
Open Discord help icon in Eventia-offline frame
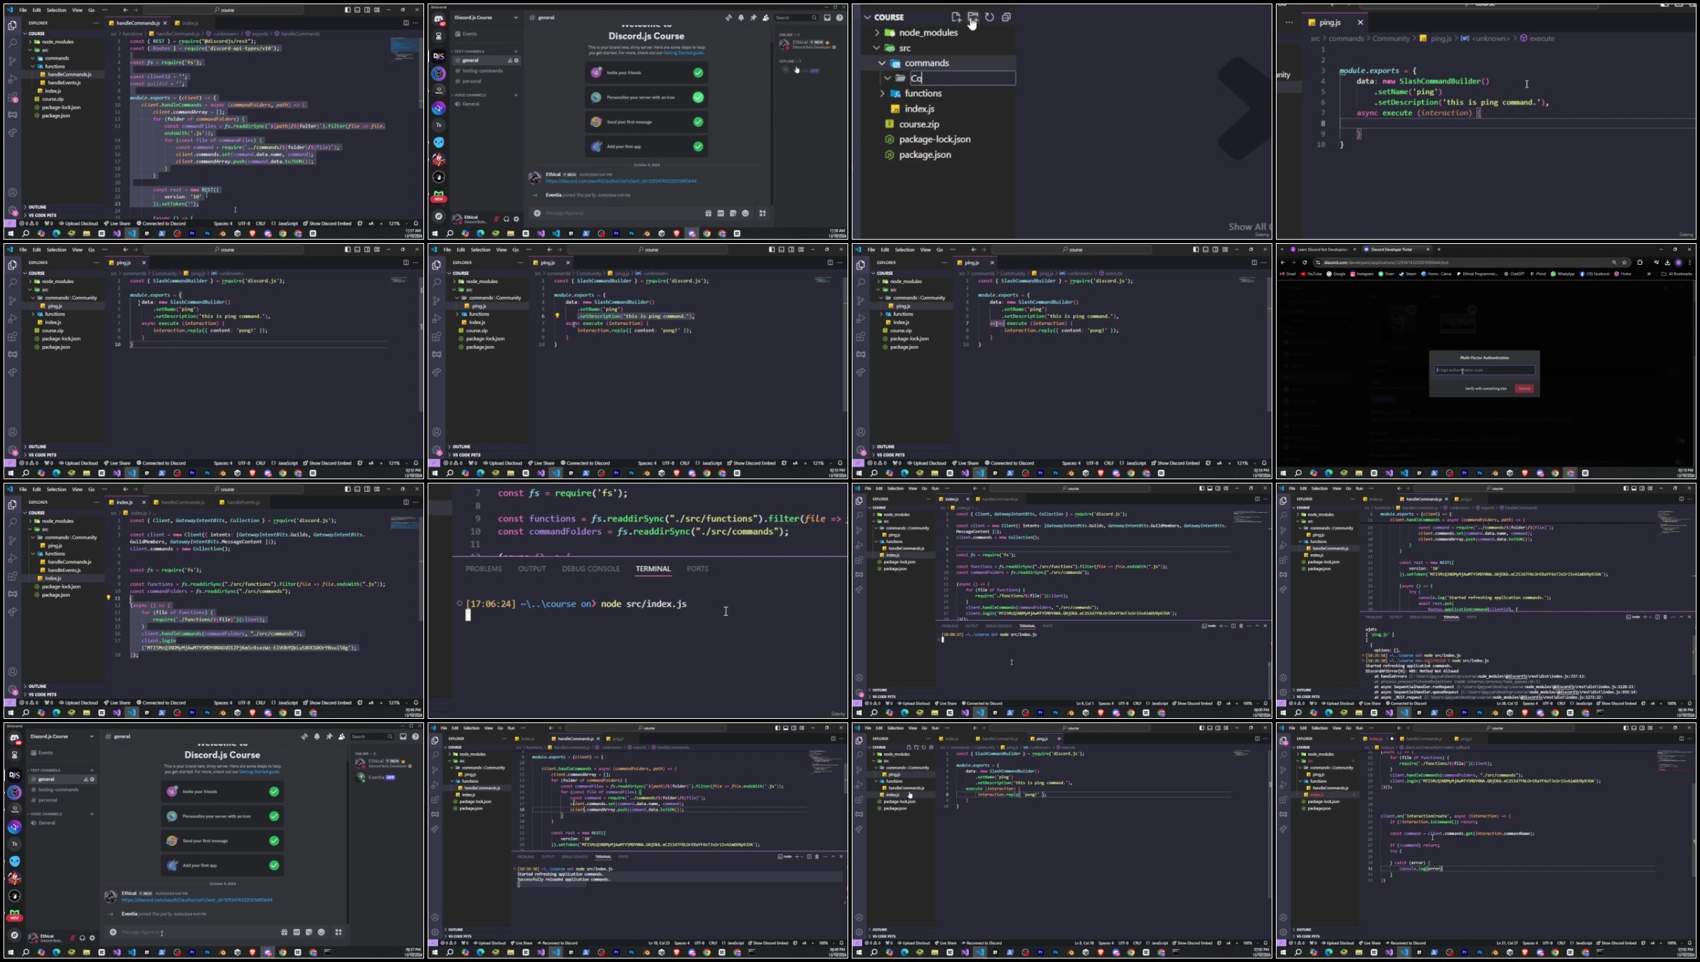click(x=839, y=18)
